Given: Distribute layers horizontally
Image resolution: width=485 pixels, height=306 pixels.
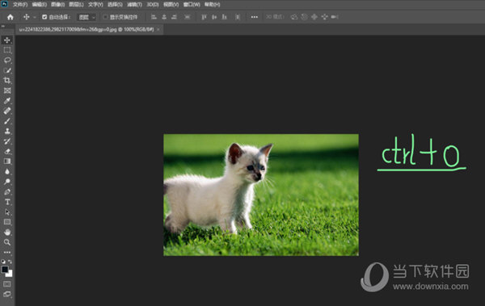Looking at the screenshot, I should click(x=188, y=17).
